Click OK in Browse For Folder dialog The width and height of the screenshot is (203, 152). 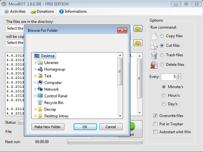[85, 127]
